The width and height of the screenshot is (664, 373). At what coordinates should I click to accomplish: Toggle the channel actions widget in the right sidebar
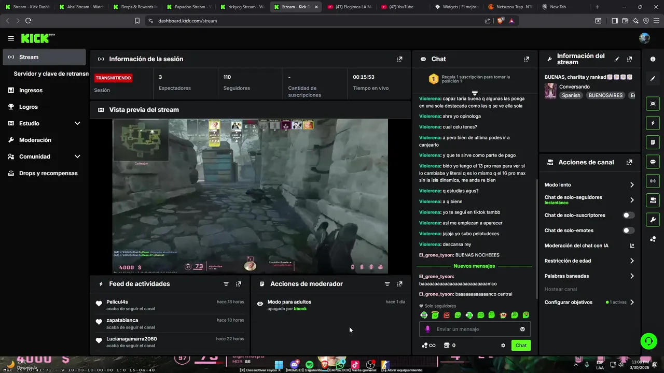653,200
